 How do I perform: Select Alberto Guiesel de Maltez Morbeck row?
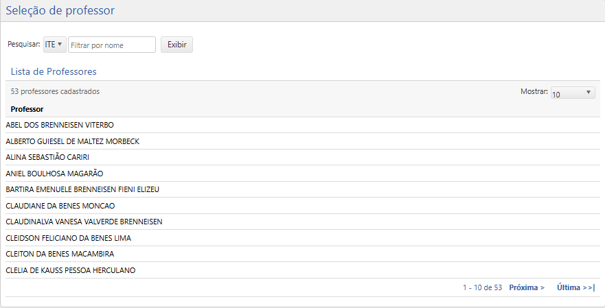(73, 141)
